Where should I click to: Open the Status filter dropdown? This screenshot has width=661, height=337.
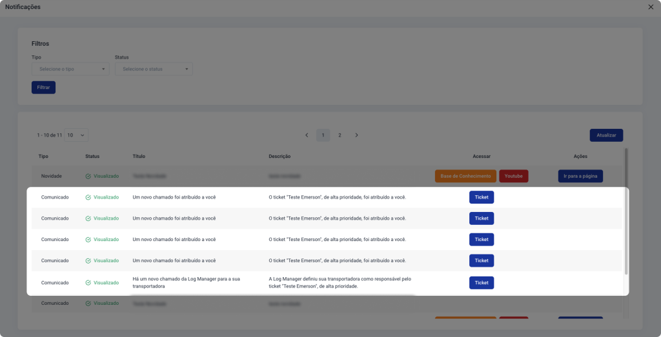(154, 69)
